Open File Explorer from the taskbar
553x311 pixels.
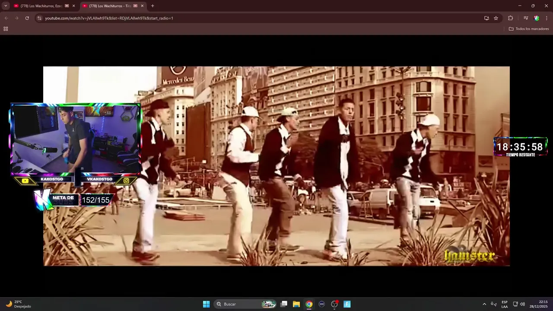click(296, 304)
